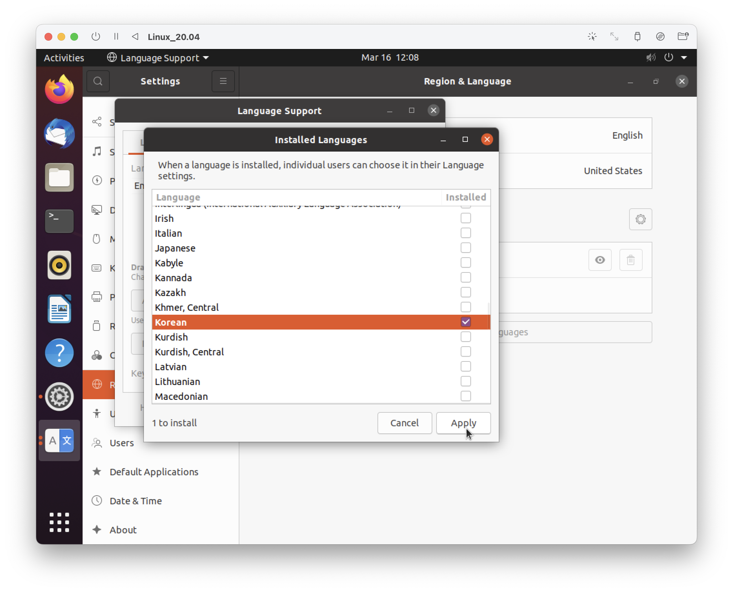The height and width of the screenshot is (592, 733).
Task: Open the system power menu arrow
Action: [684, 58]
